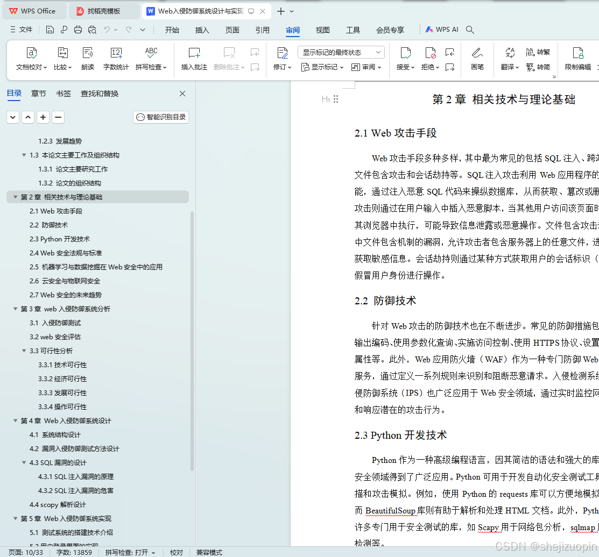This screenshot has height=557, width=599.
Task: Switch to the 视图 ribbon tab
Action: 323,30
